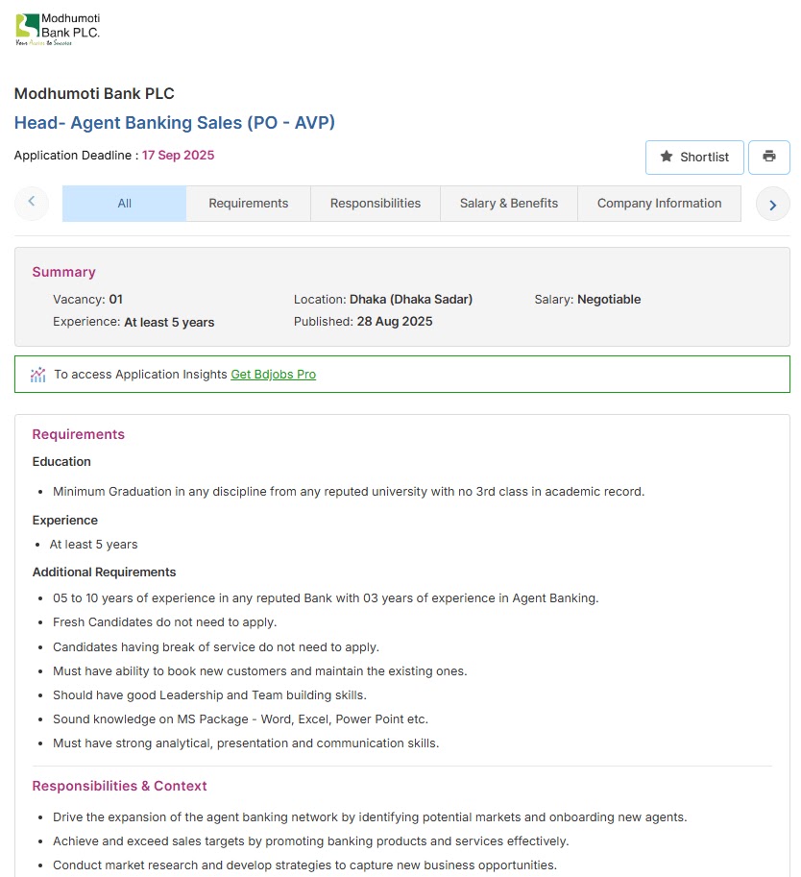View the Company Information tab
801x877 pixels.
click(659, 204)
